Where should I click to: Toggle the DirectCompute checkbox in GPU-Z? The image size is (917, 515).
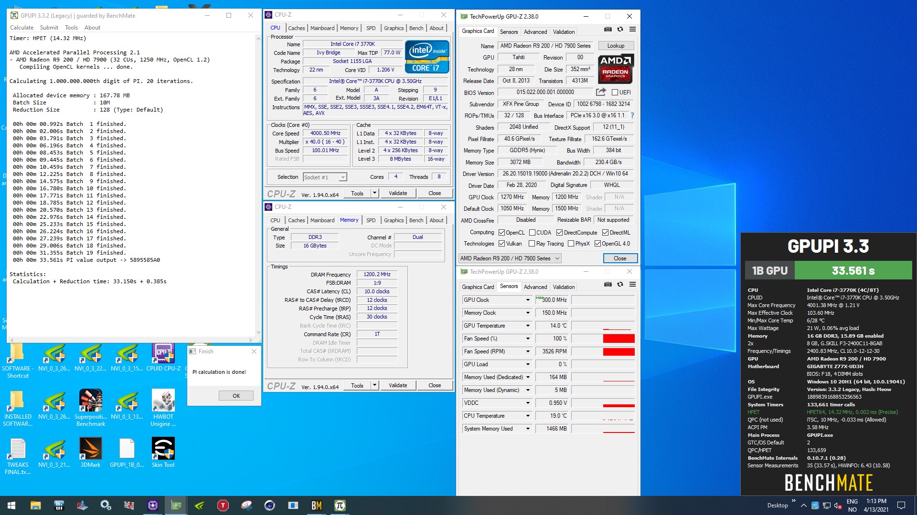559,233
